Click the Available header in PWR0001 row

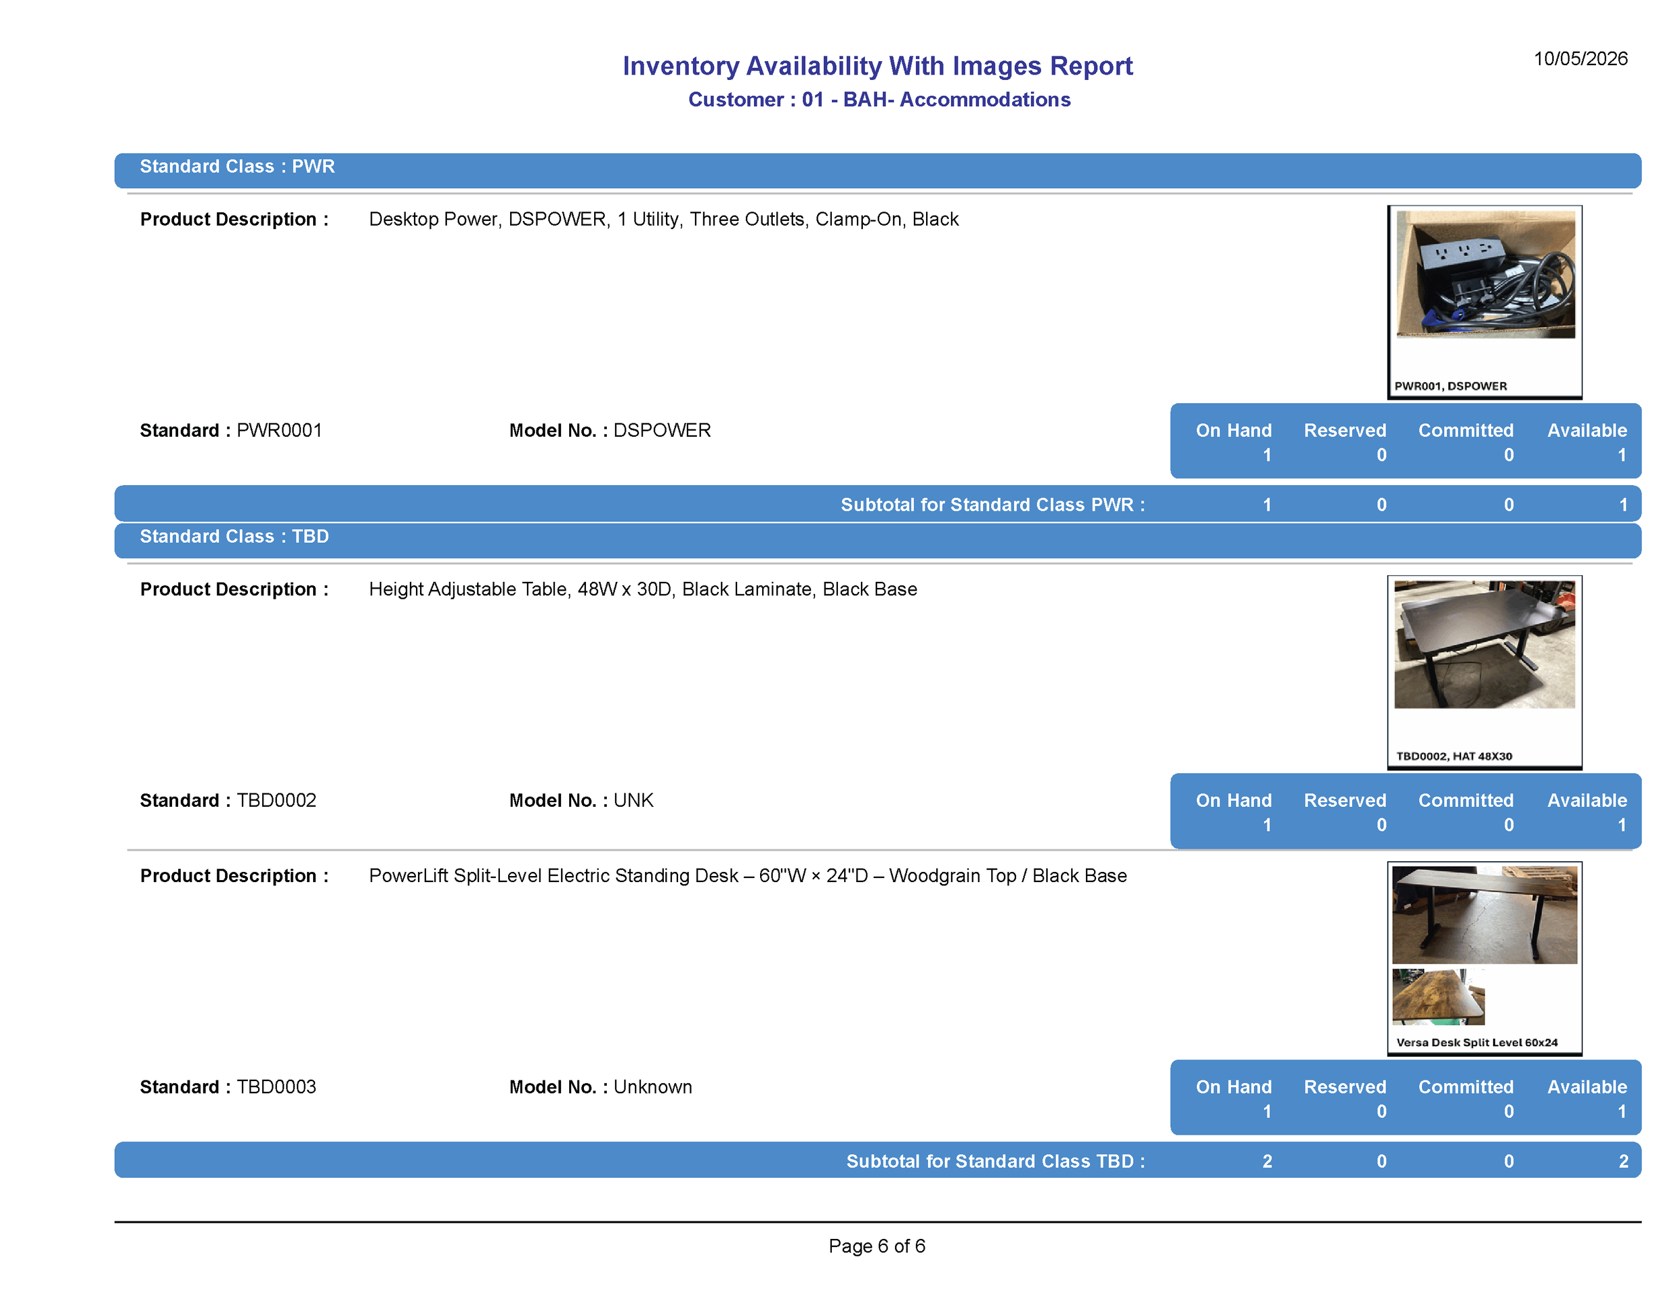[1587, 431]
